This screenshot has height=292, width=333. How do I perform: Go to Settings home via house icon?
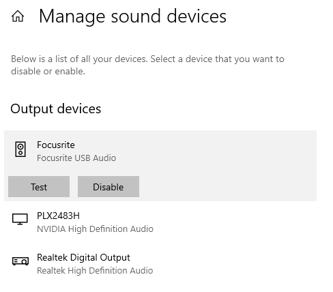[18, 16]
